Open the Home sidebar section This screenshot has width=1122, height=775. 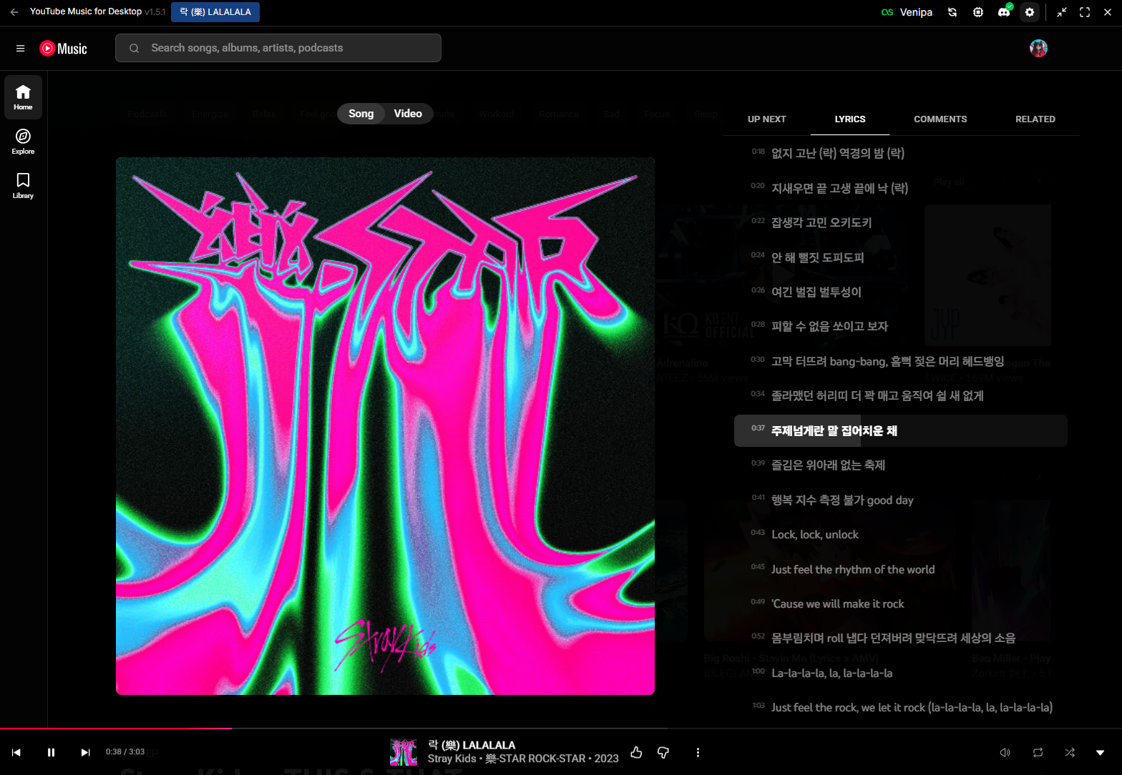coord(23,97)
